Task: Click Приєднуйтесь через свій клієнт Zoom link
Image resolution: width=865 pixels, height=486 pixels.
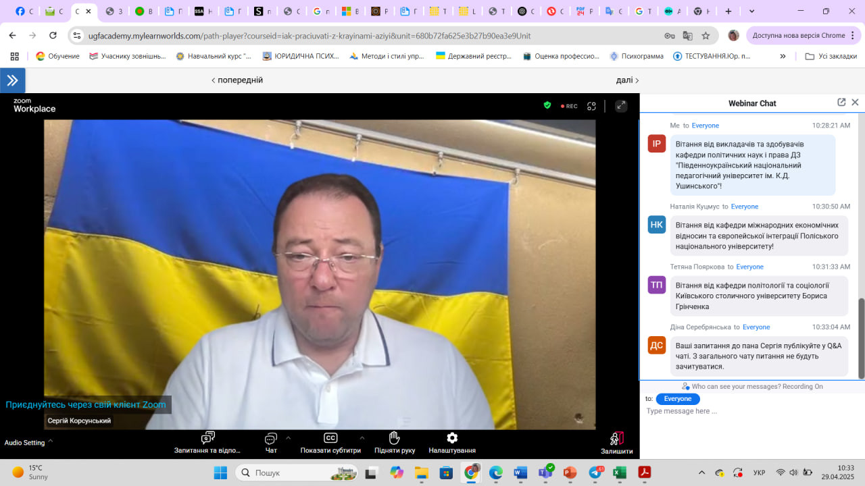Action: [x=86, y=404]
